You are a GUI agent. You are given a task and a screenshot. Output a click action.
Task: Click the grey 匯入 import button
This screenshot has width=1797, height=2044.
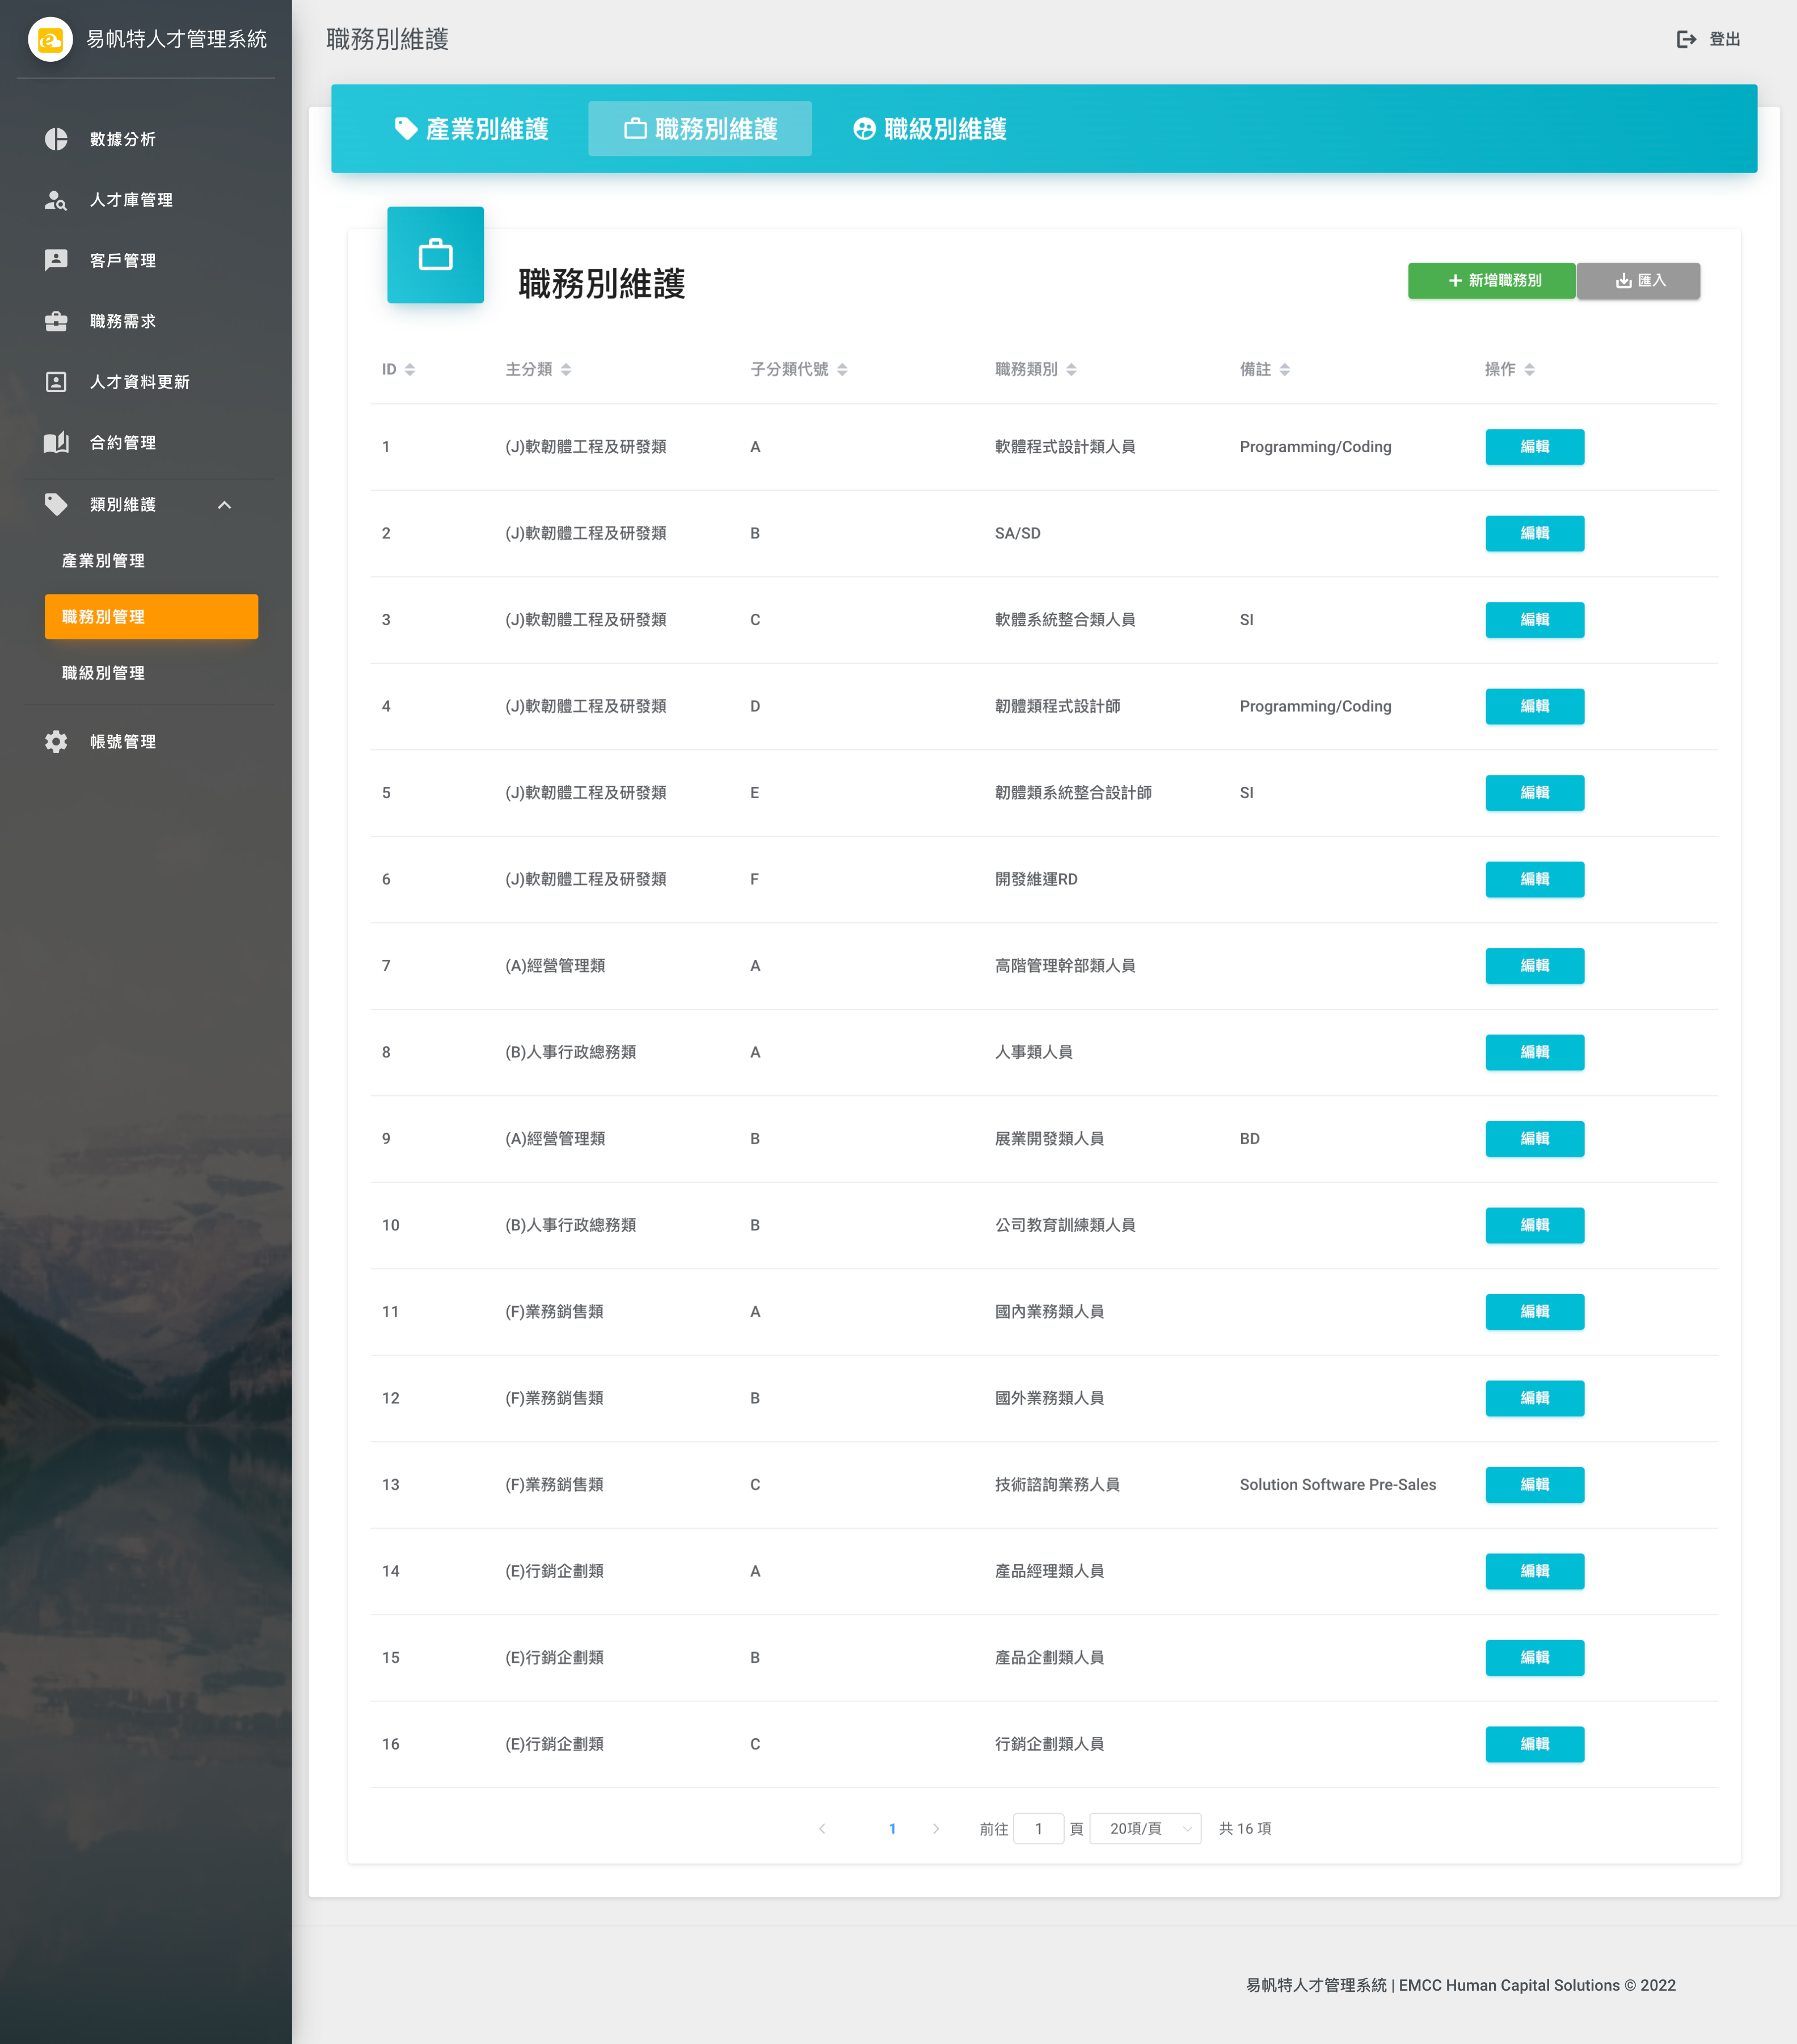[x=1638, y=281]
